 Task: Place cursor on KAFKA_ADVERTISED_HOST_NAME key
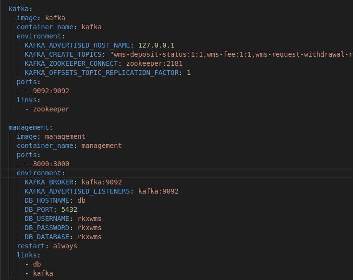click(77, 45)
